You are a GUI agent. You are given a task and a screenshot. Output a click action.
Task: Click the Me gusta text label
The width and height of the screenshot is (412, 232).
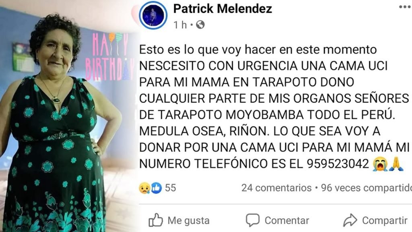[188, 220]
